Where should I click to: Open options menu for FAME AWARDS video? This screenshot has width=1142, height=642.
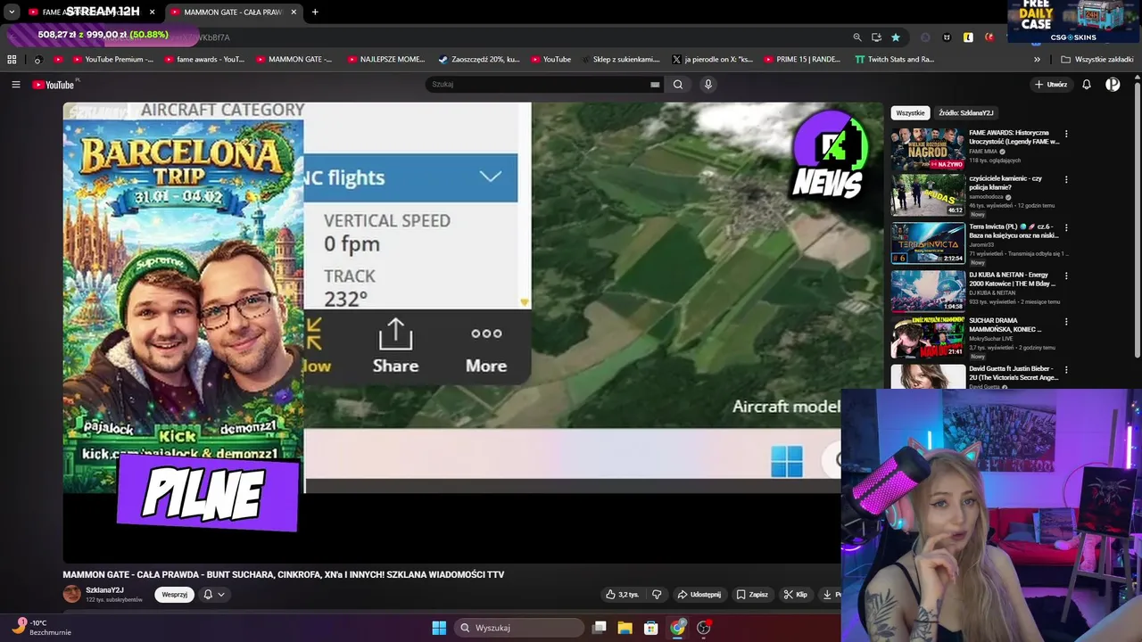(x=1066, y=135)
